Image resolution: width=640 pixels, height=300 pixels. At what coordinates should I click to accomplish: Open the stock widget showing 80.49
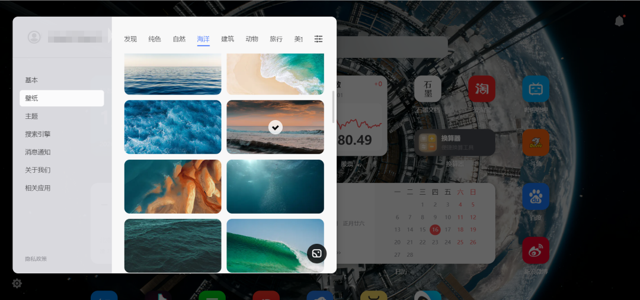[x=361, y=115]
